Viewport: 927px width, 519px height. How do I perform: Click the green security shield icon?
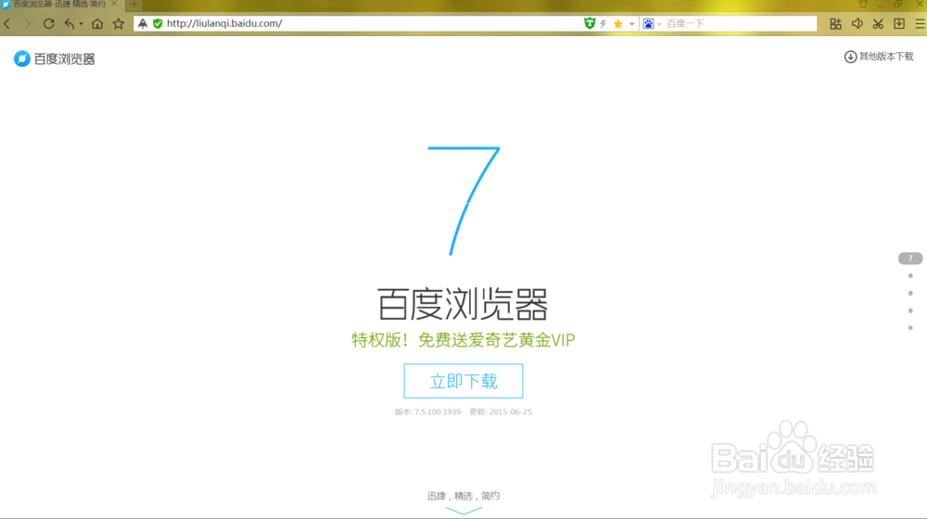click(x=158, y=24)
